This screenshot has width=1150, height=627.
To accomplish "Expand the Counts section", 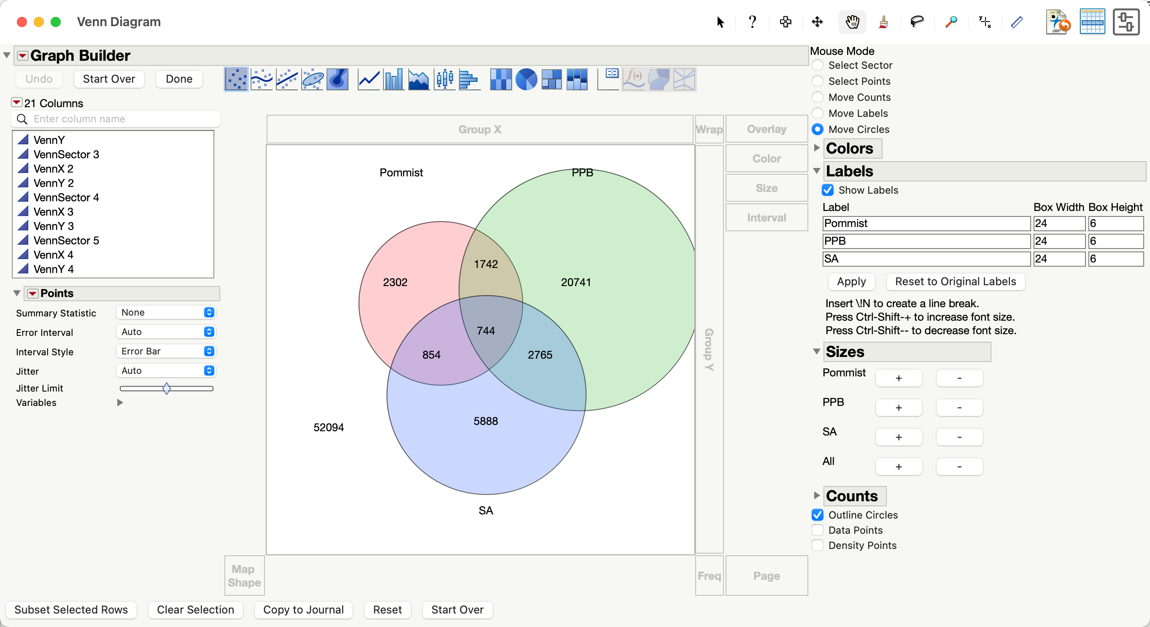I will coord(817,495).
